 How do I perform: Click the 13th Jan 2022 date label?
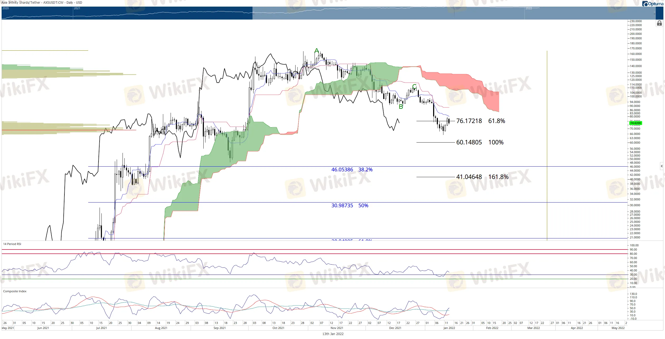click(x=333, y=334)
